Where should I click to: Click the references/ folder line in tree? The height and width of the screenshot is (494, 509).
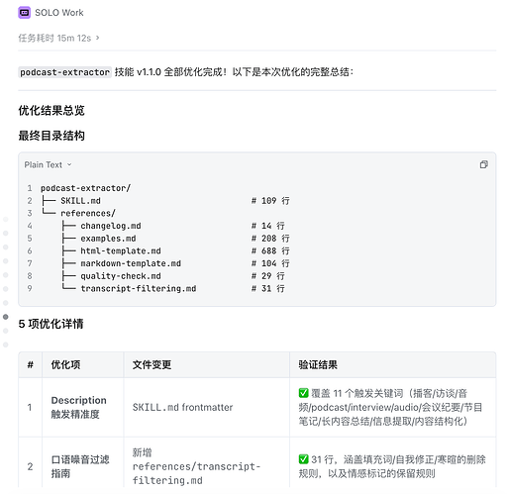(88, 213)
